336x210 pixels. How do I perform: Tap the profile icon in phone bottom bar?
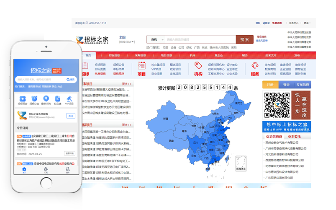[x=67, y=169]
